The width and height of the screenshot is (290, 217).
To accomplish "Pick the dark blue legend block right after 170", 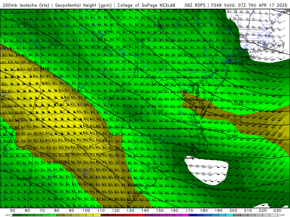I will click(x=193, y=215).
